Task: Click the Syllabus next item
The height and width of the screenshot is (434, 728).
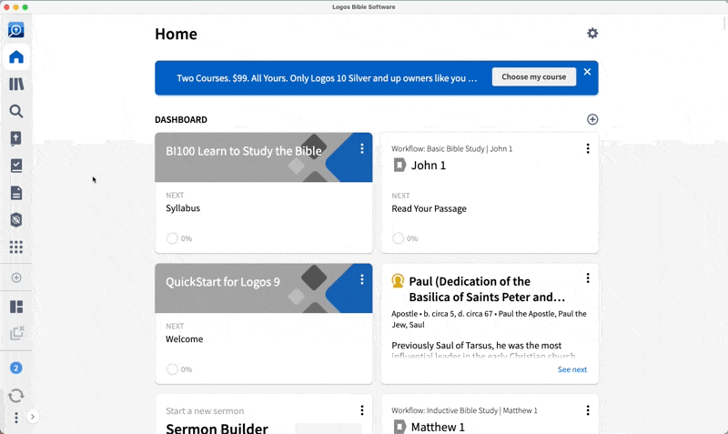Action: pos(183,208)
